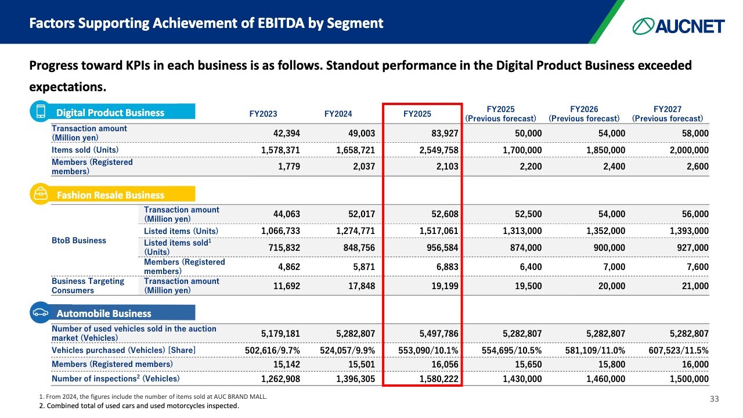Select the Automobile Business section label
This screenshot has width=743, height=418.
pyautogui.click(x=104, y=313)
